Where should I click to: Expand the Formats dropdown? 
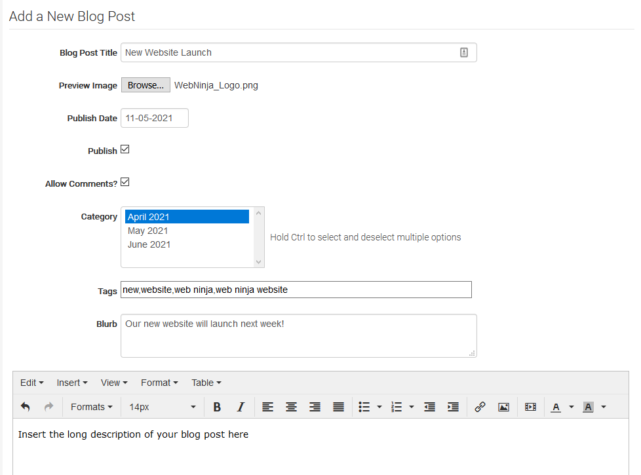point(92,407)
